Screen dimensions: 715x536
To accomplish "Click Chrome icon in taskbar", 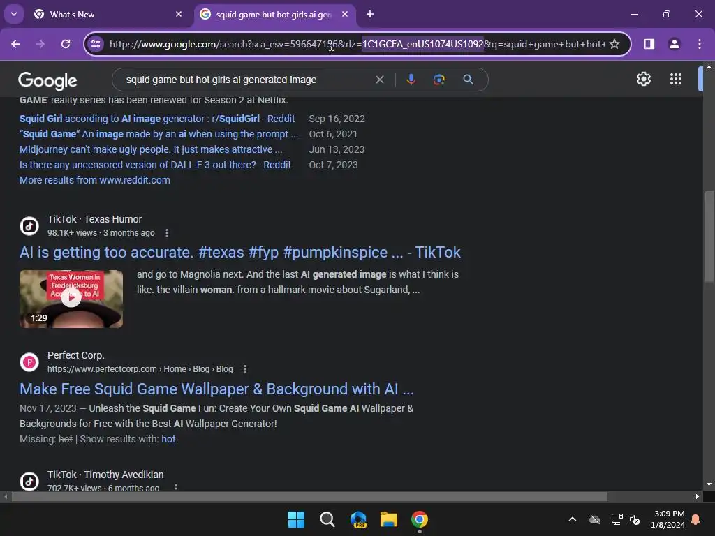I will (x=420, y=519).
